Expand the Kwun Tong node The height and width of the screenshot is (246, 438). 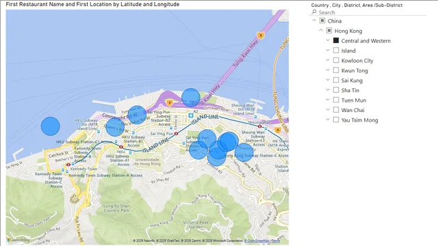tap(328, 70)
